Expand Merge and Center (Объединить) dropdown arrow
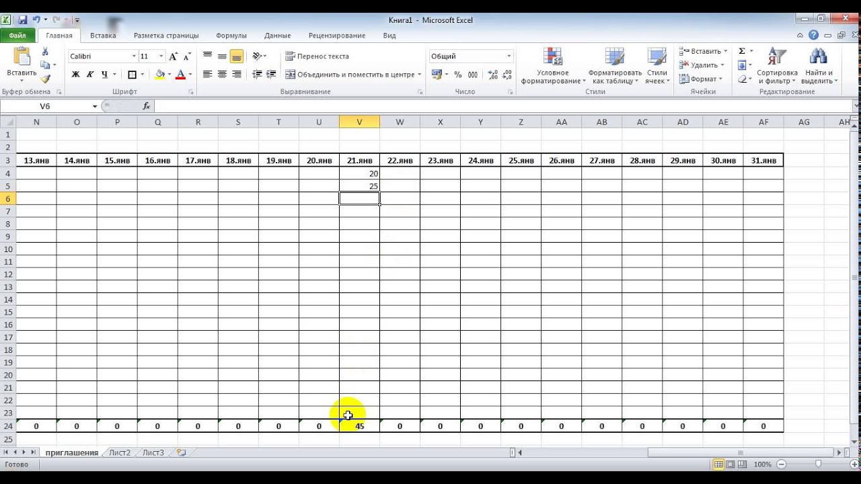861x484 pixels. click(x=419, y=75)
